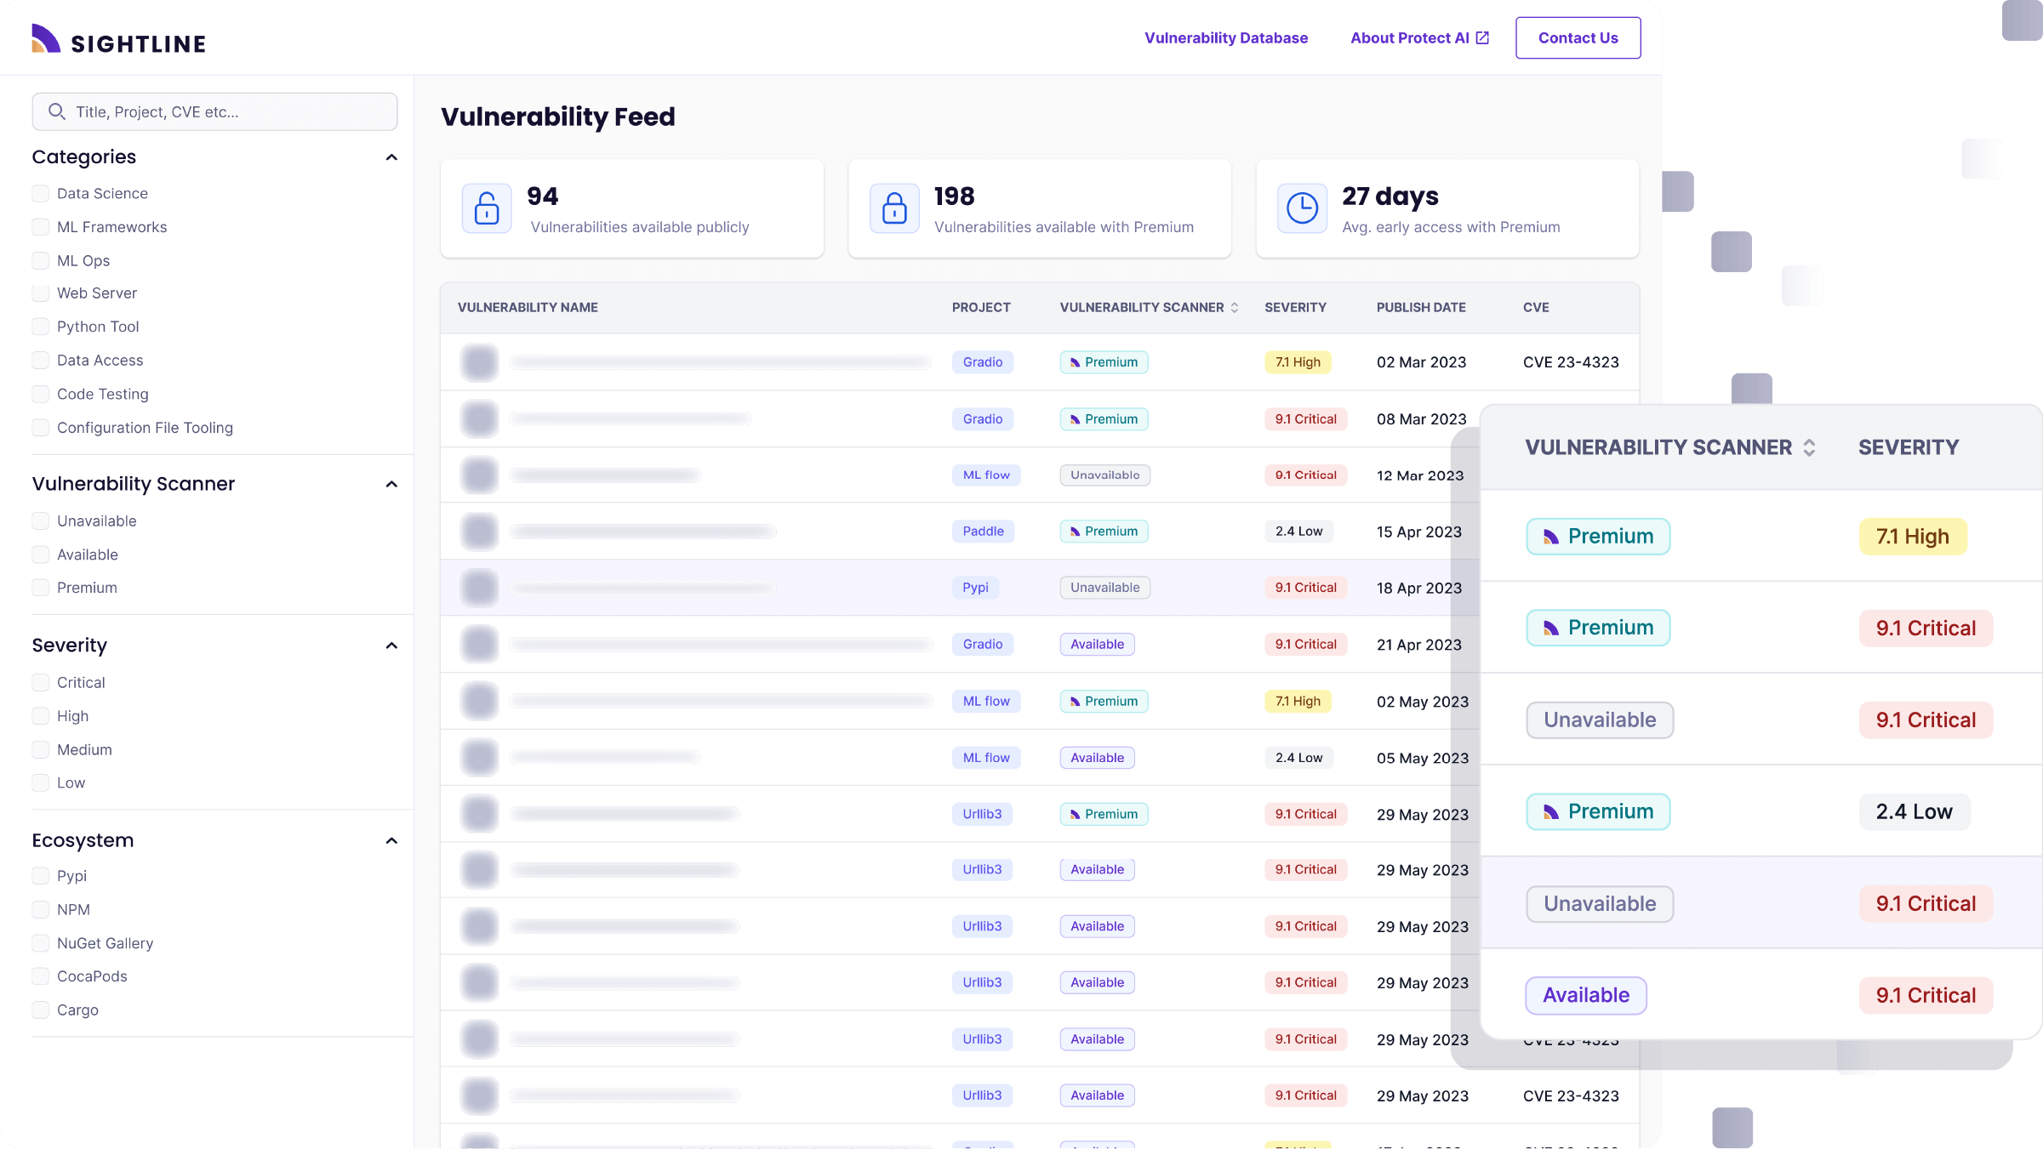Click the yellow 7.1 High severity badge in the first row
This screenshot has height=1149, width=2043.
[x=1298, y=362]
